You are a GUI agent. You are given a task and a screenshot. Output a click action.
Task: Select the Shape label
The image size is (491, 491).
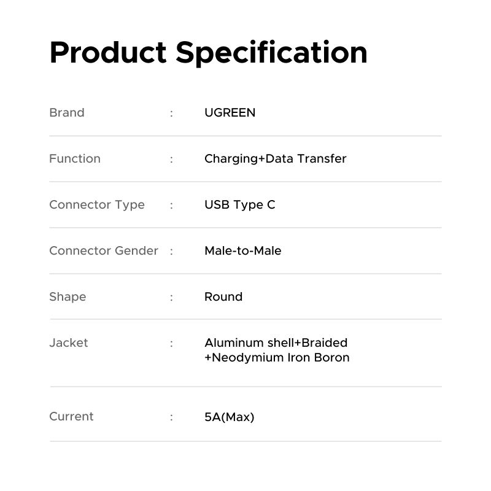coord(68,297)
